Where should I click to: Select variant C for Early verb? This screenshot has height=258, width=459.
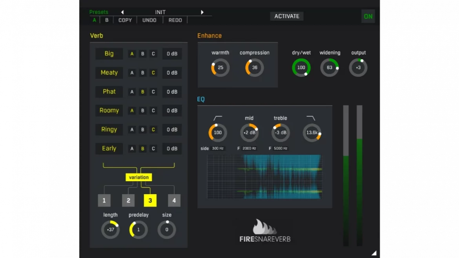pos(153,149)
